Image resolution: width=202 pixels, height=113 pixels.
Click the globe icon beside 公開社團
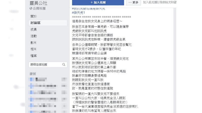click(31, 8)
